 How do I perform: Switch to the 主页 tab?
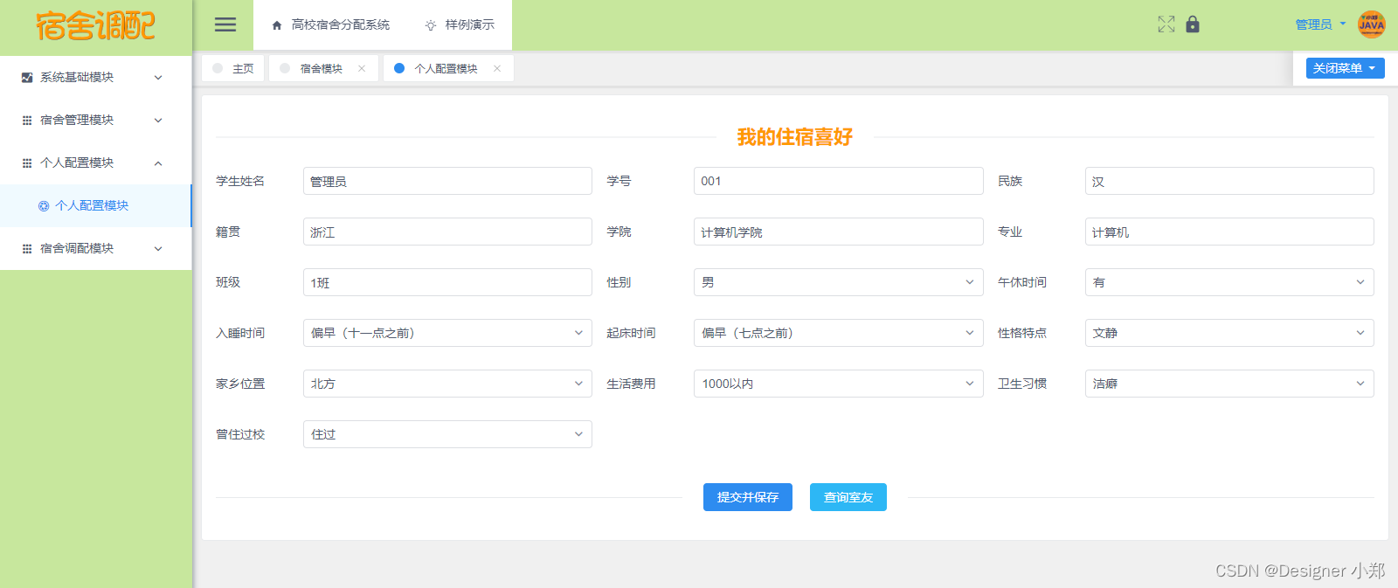(233, 68)
